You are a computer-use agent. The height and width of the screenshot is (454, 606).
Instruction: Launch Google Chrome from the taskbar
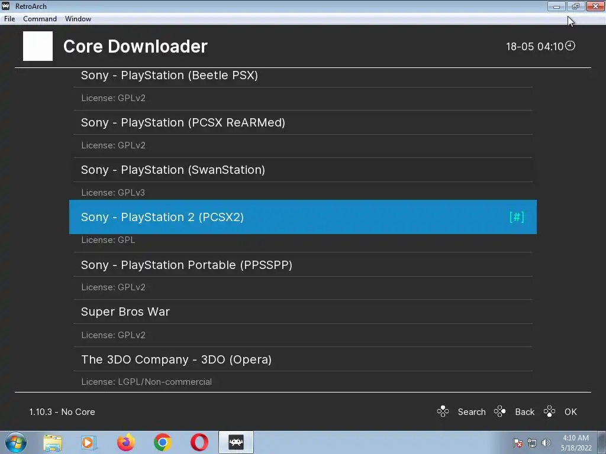click(163, 442)
